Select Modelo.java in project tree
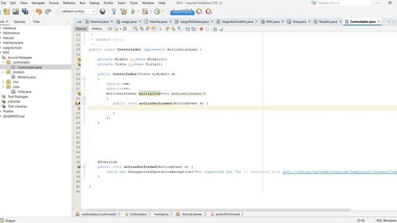 click(26, 77)
